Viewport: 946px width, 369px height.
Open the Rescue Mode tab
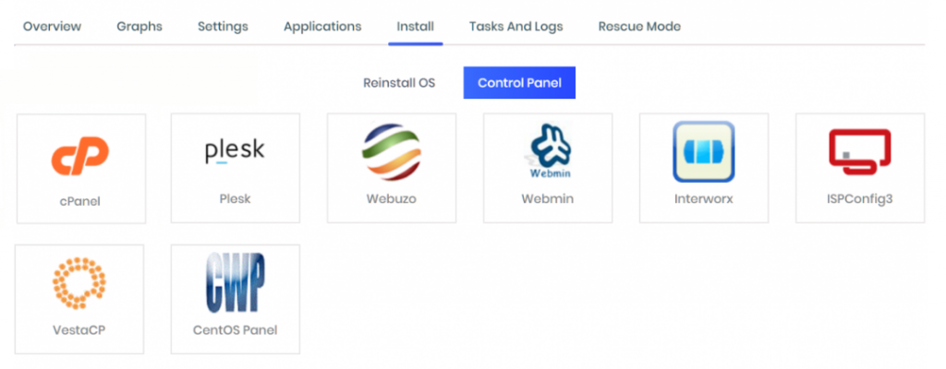click(639, 27)
